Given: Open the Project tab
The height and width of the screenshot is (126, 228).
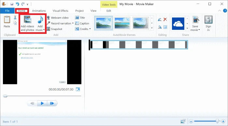Looking at the screenshot, I should point(79,11).
